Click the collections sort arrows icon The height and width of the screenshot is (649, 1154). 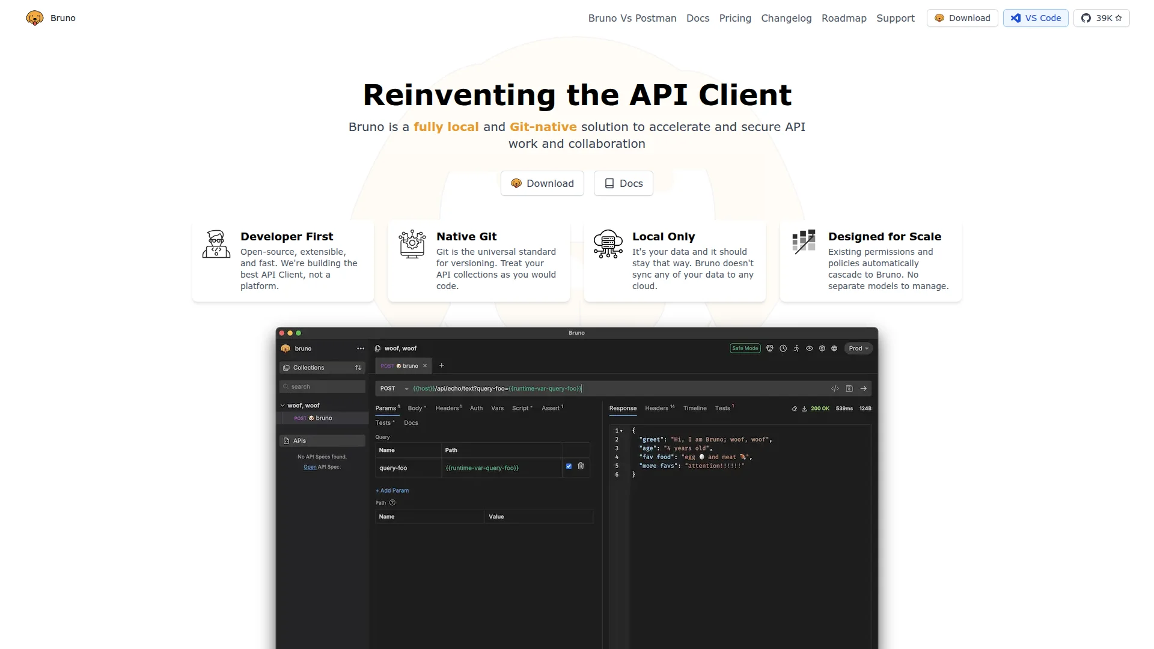[358, 368]
